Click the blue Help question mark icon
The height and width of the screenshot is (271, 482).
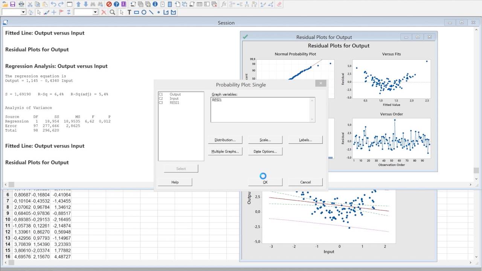point(116,4)
